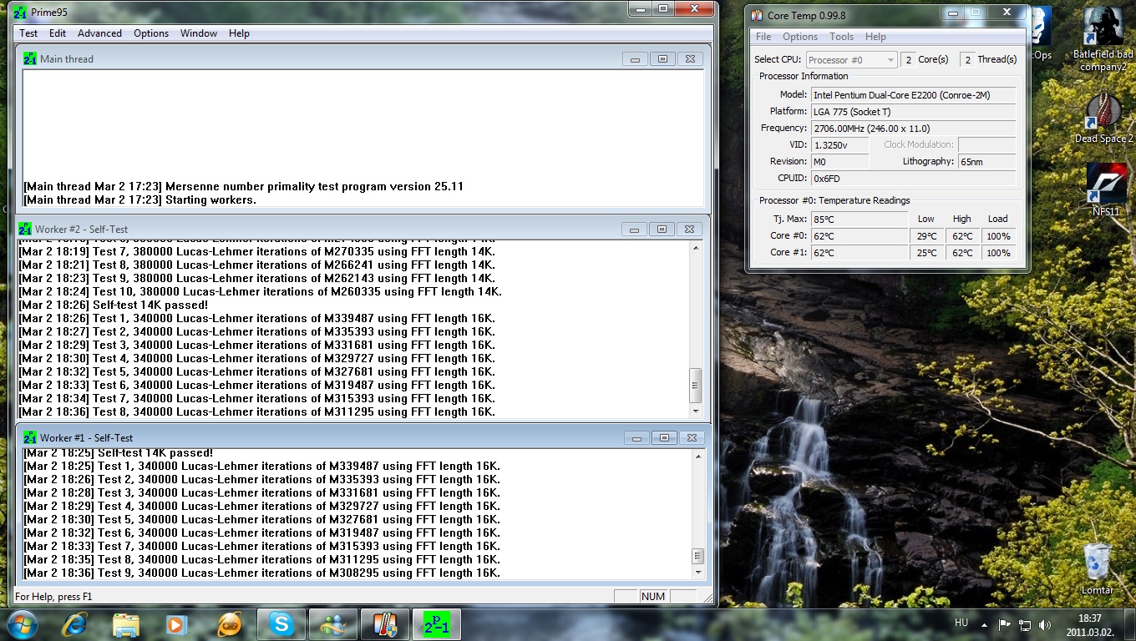The width and height of the screenshot is (1136, 641).
Task: Click Worker #2 Test 10 M260335 line
Action: click(260, 291)
